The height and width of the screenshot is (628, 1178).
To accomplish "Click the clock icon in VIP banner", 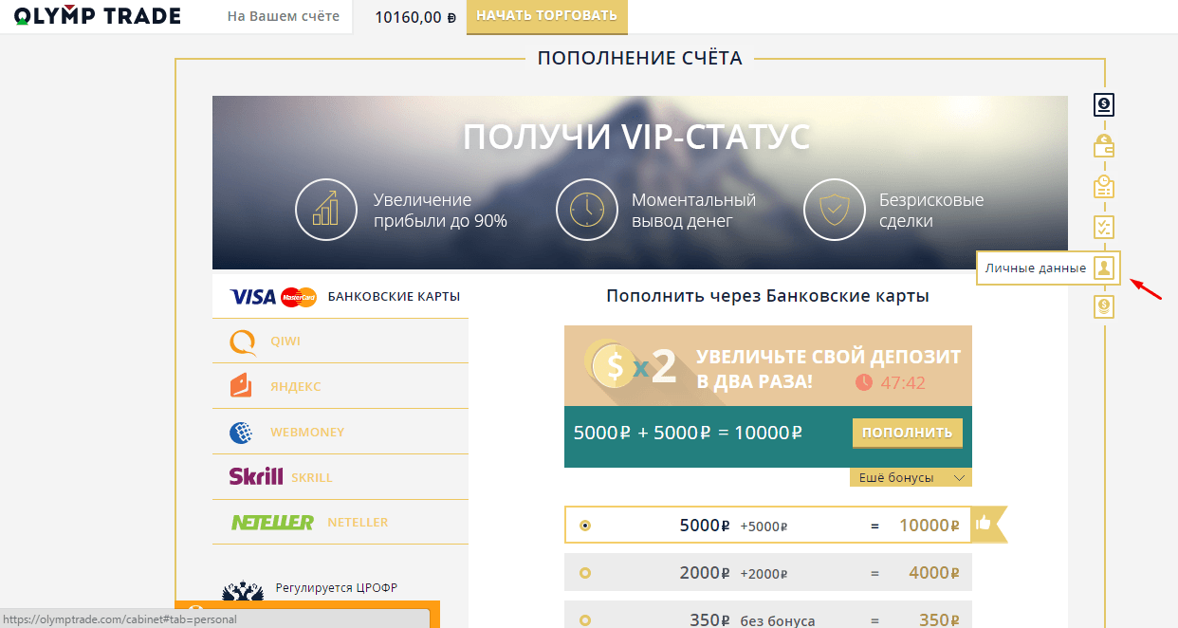I will tap(586, 210).
